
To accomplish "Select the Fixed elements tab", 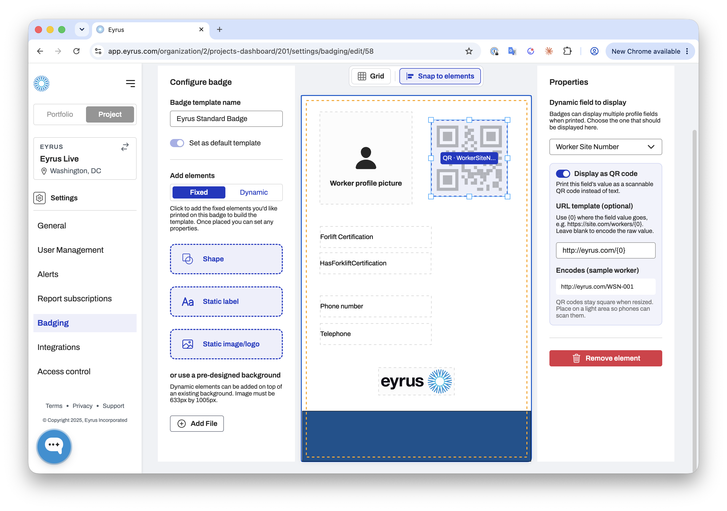I will (199, 192).
